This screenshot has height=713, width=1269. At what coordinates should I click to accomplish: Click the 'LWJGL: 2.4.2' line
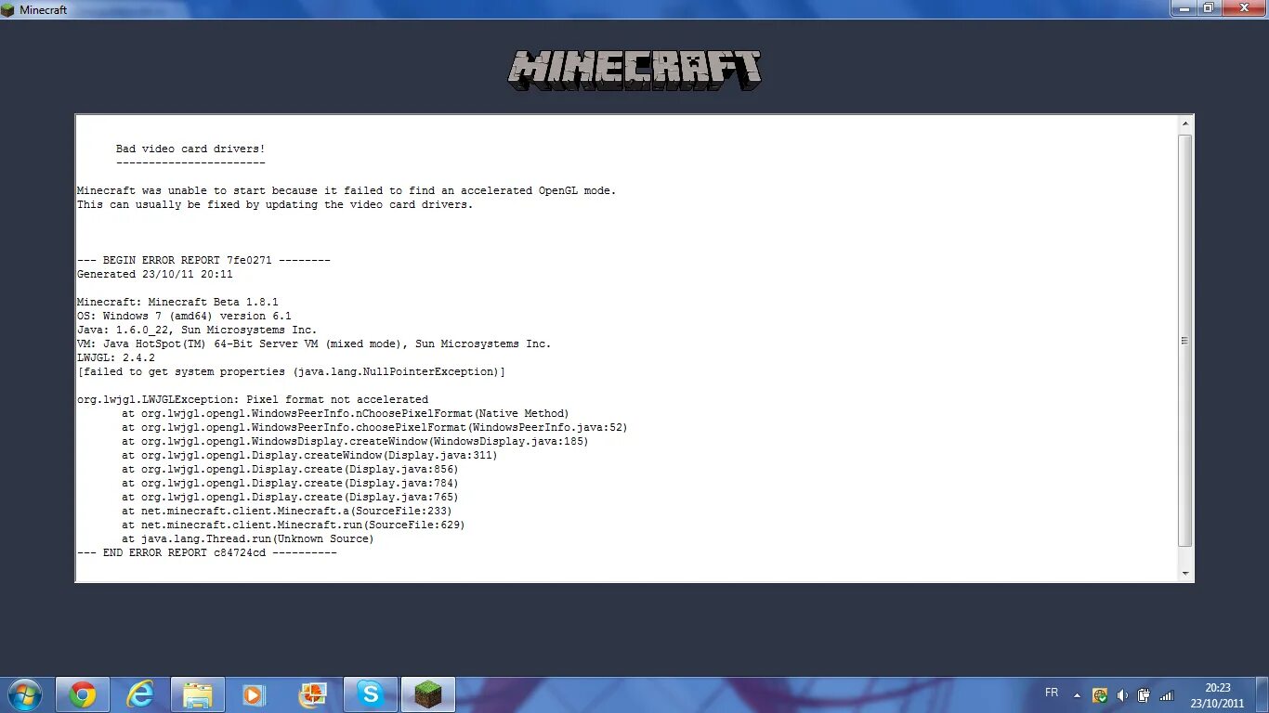pos(116,357)
